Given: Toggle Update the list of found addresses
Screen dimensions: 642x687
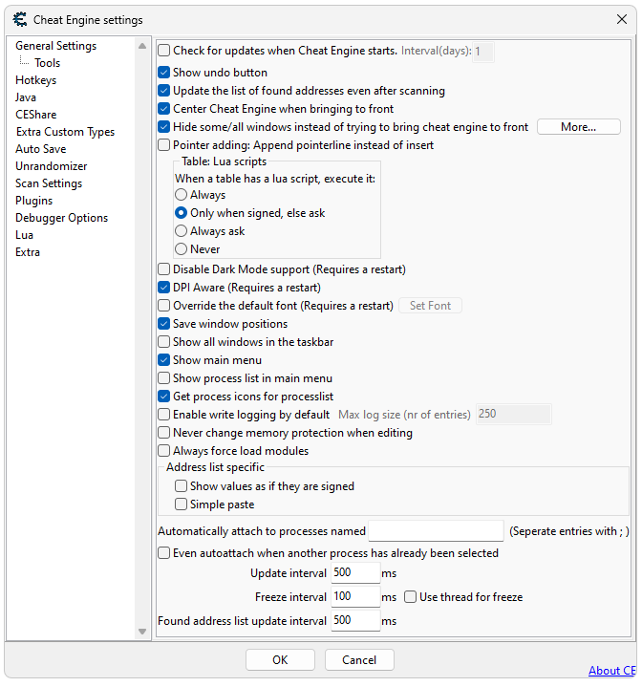Looking at the screenshot, I should (163, 91).
